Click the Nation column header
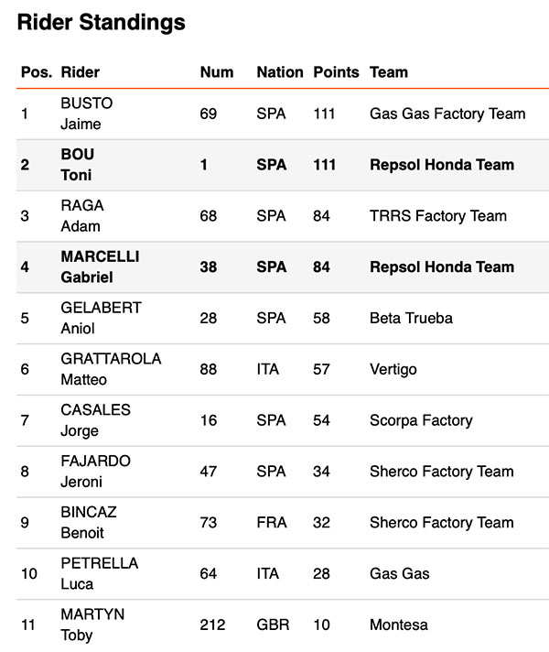Viewport: 549px width, 652px height. [280, 72]
